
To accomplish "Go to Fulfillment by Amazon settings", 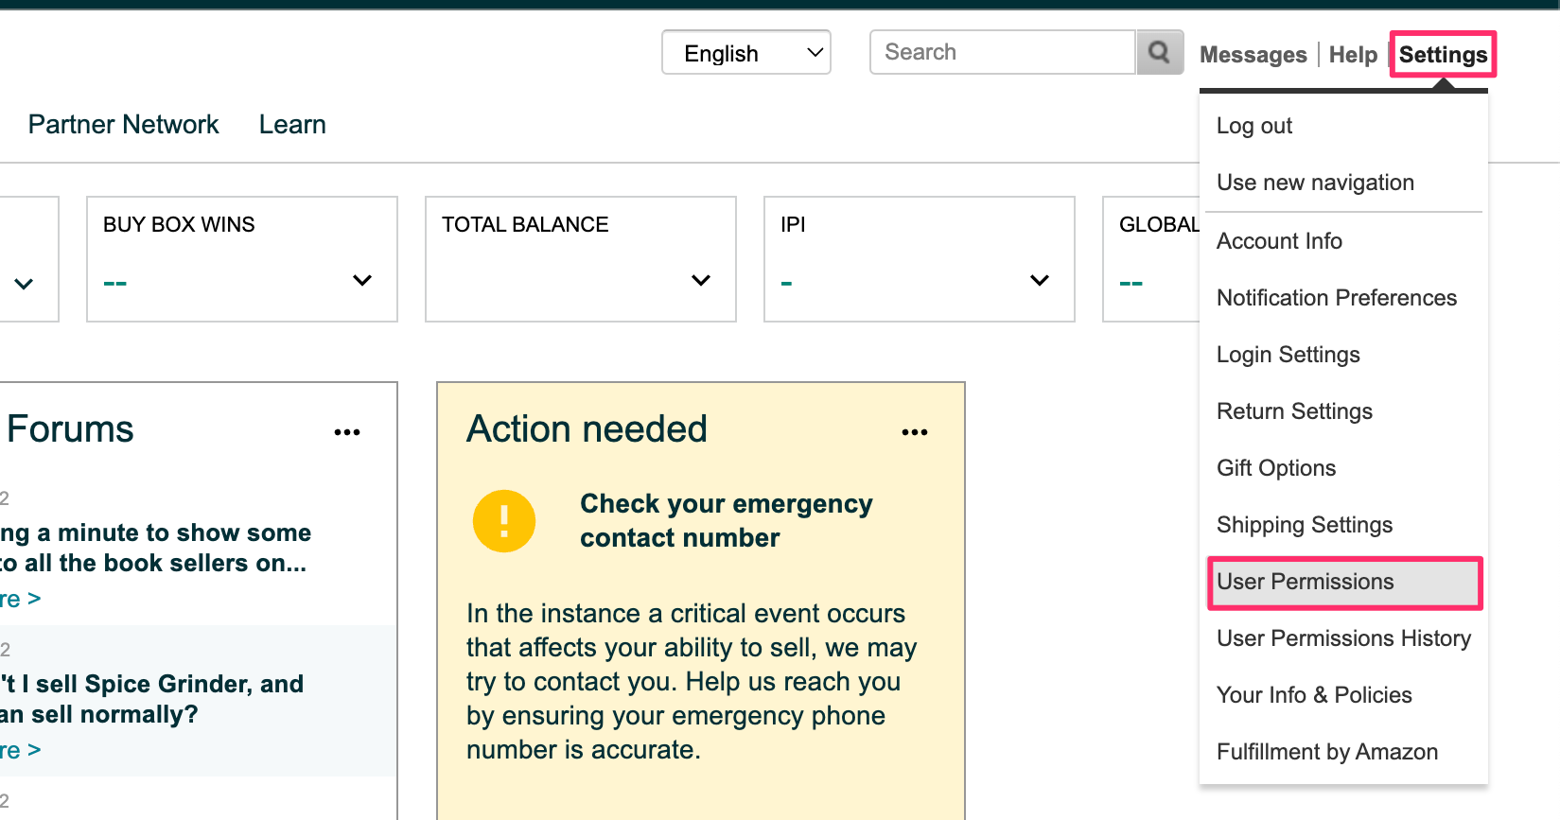I will 1326,752.
